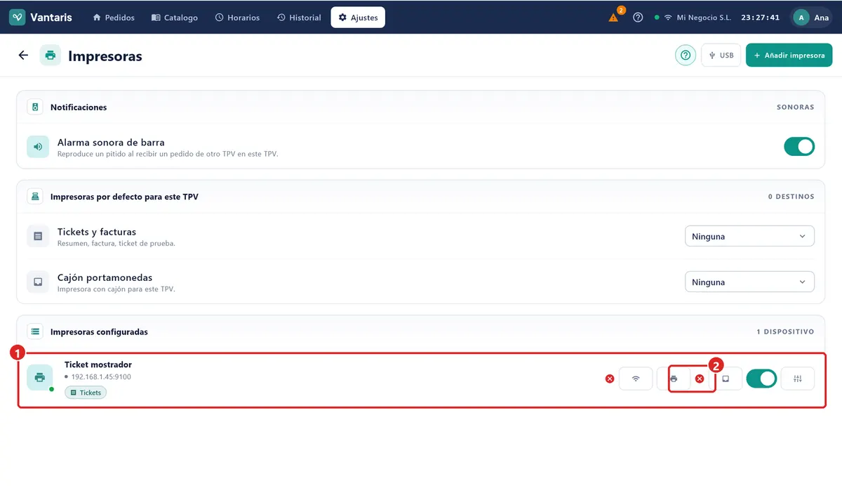
Task: Click the Vantaris logo icon
Action: pos(18,18)
